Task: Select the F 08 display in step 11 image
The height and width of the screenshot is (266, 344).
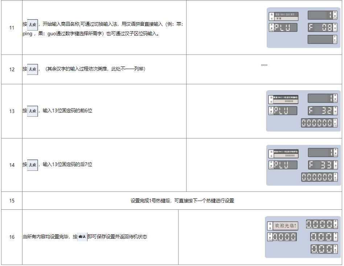Action: pos(320,27)
